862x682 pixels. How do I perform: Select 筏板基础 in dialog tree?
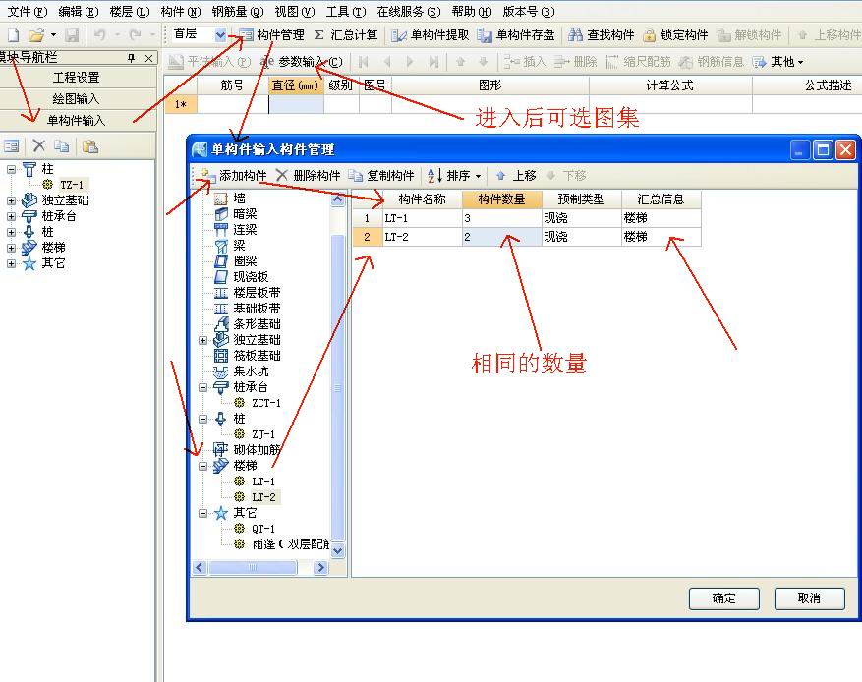257,356
